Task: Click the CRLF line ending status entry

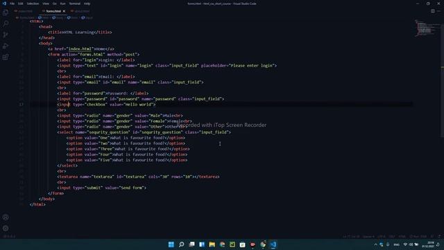Action: pos(392,236)
